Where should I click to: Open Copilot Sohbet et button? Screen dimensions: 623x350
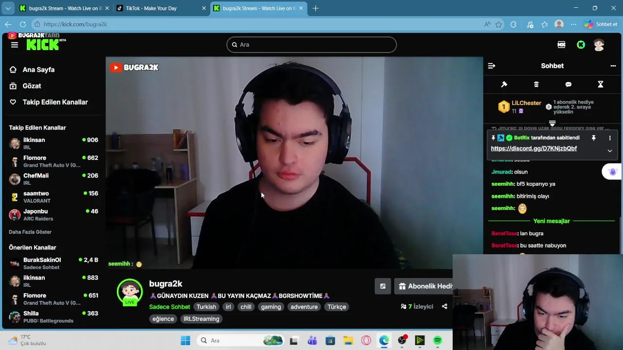pyautogui.click(x=601, y=24)
